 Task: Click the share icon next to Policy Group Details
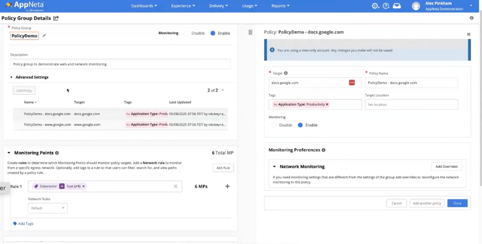56,19
